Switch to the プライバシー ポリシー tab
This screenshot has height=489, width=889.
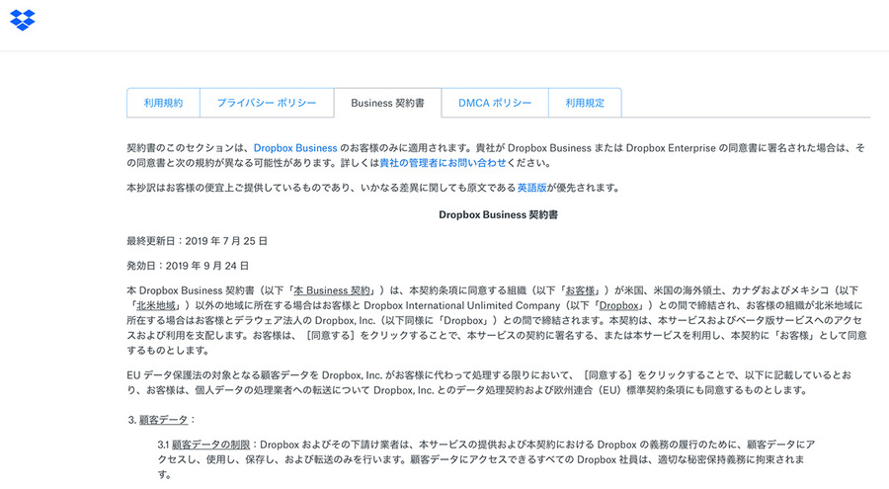point(267,103)
